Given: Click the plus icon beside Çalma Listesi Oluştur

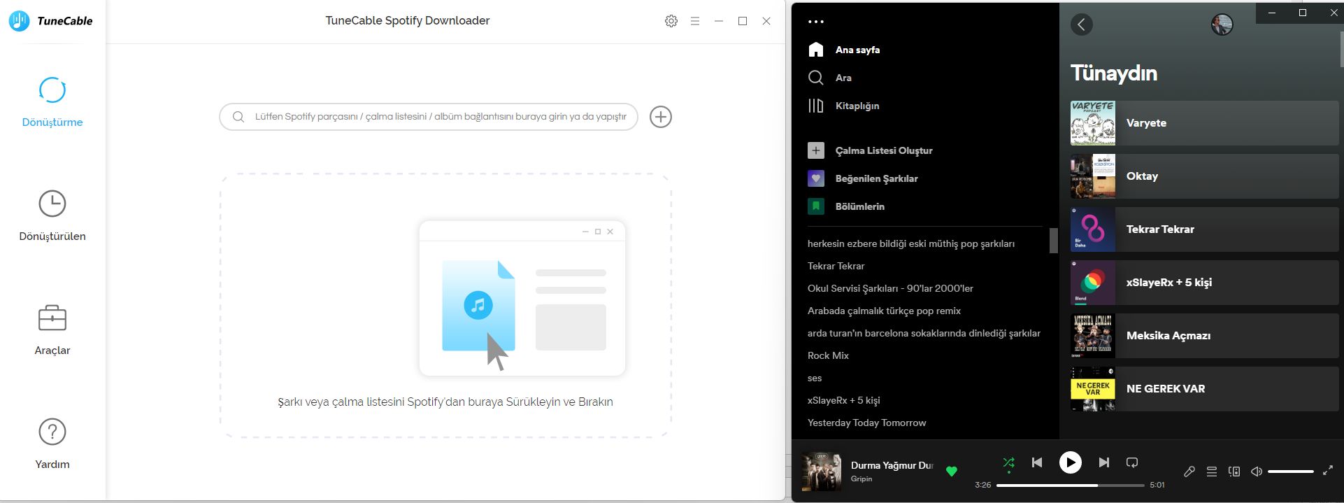Looking at the screenshot, I should pyautogui.click(x=816, y=150).
